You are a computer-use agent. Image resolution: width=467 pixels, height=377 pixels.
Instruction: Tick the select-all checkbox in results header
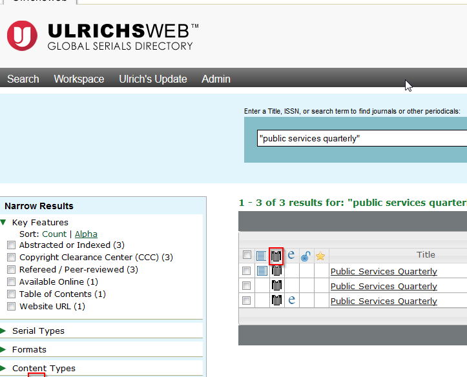coord(247,255)
